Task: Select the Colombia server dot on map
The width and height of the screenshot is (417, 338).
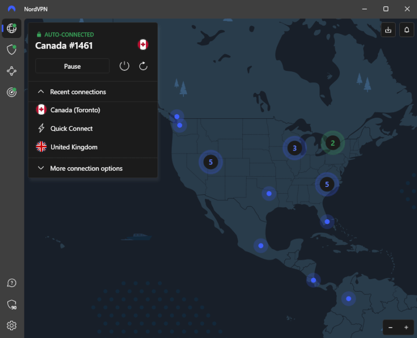Action: point(348,298)
